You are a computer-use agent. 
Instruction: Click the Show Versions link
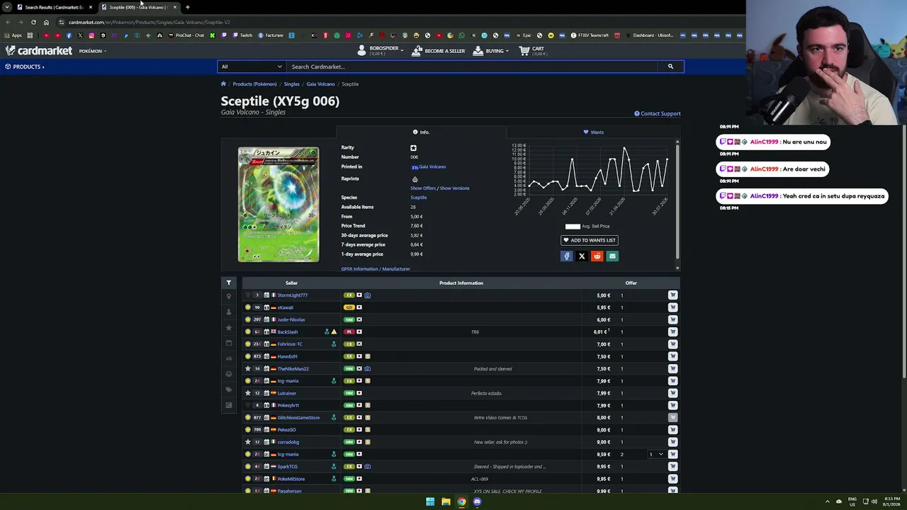(x=454, y=188)
